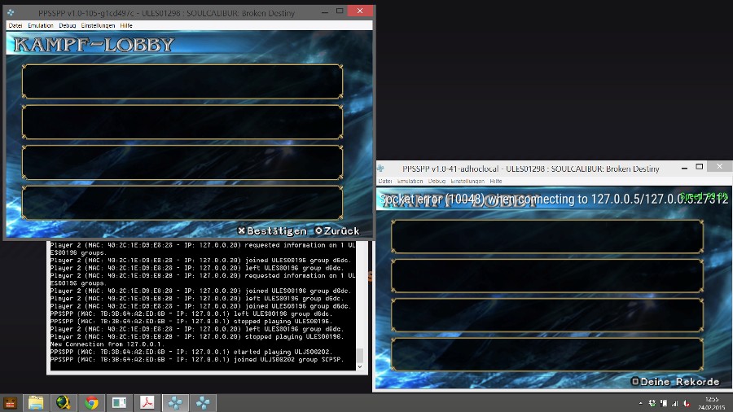
Task: Click Deine Rekorde in the right game window
Action: coord(675,381)
